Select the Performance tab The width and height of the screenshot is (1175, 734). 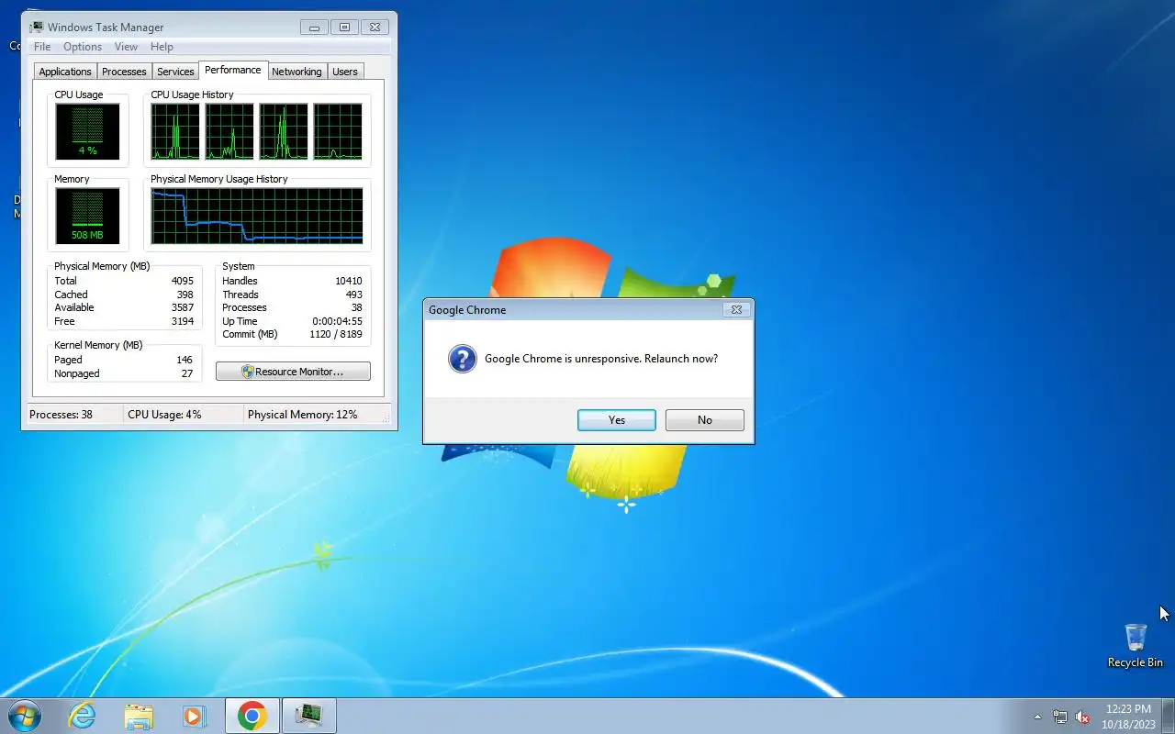pos(232,70)
